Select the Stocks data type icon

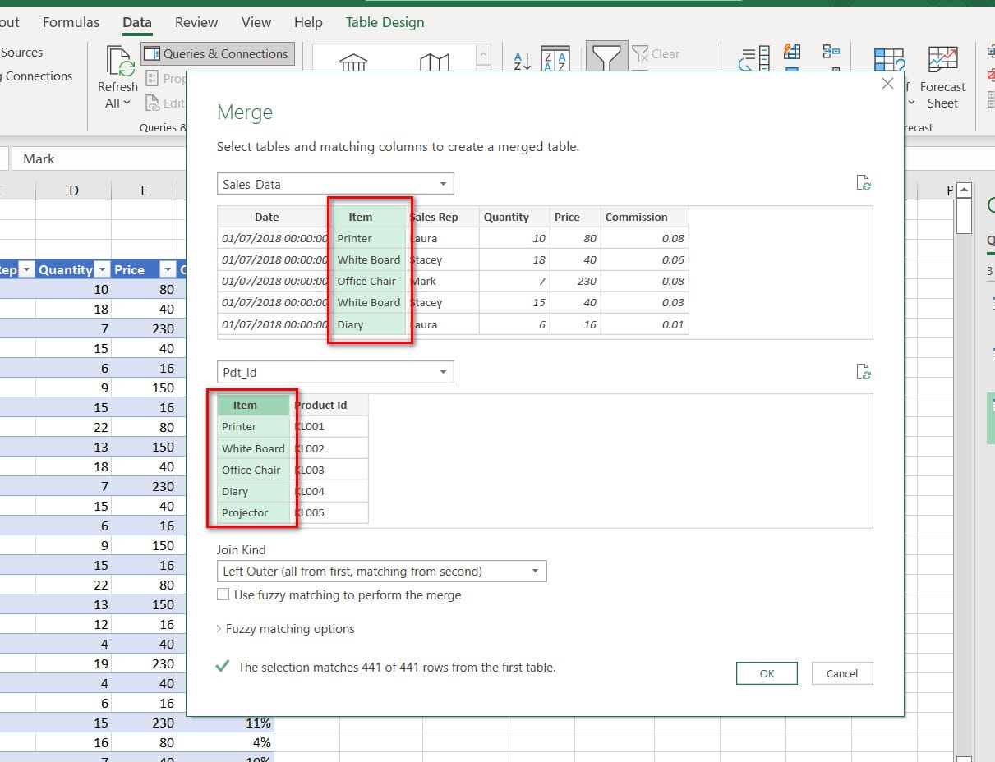tap(353, 63)
